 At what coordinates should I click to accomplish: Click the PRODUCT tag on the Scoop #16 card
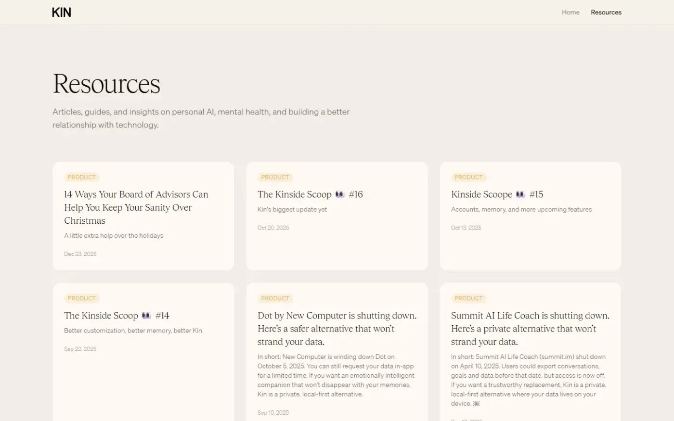click(x=275, y=178)
